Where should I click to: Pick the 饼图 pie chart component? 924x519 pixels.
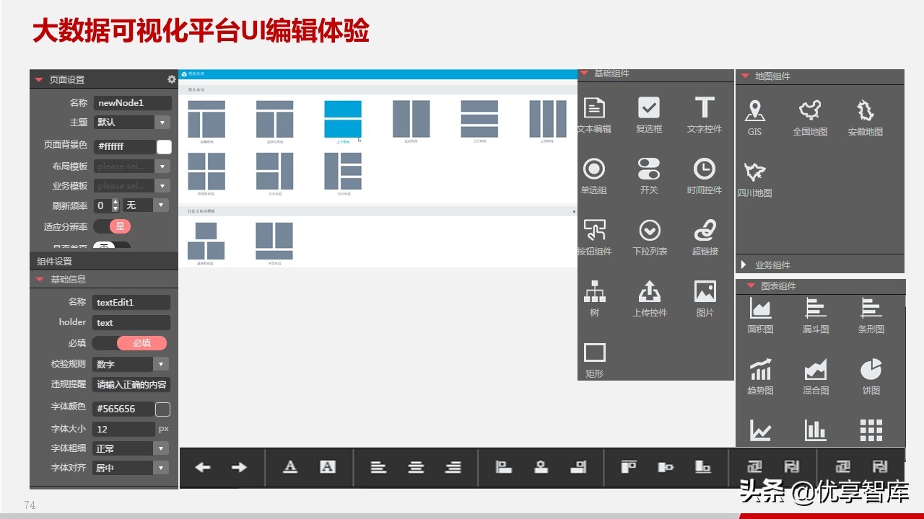point(871,376)
